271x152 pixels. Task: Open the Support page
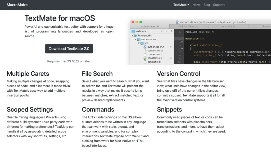click(x=219, y=5)
